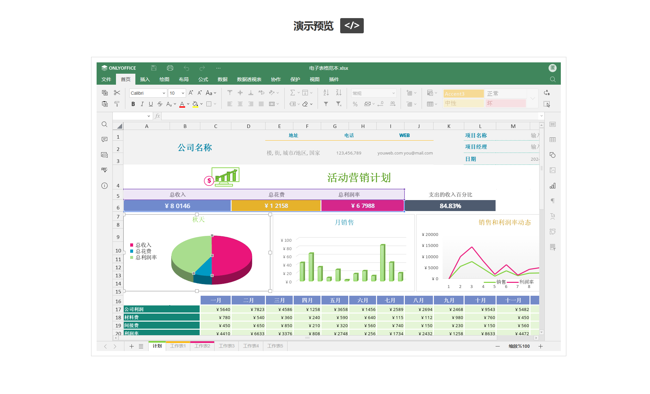Click the Print icon

click(x=170, y=68)
